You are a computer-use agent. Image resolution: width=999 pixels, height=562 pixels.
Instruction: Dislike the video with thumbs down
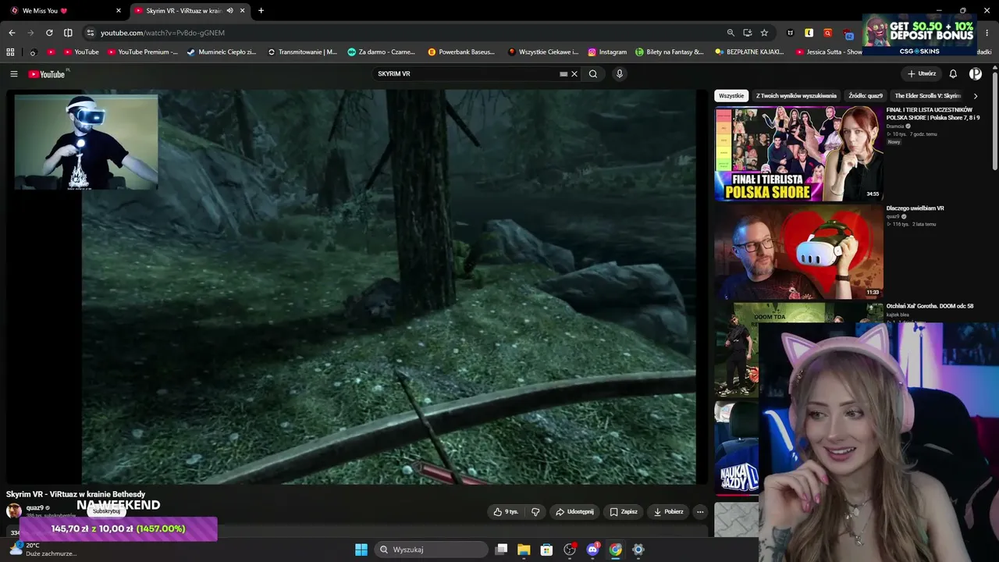point(535,512)
